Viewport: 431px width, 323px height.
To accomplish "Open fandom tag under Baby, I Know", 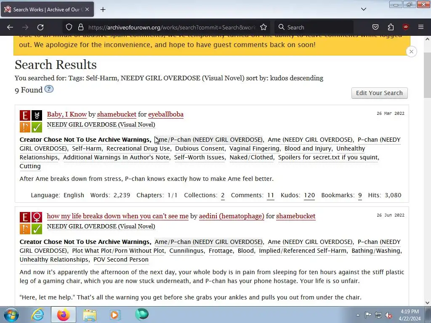I will (x=101, y=124).
